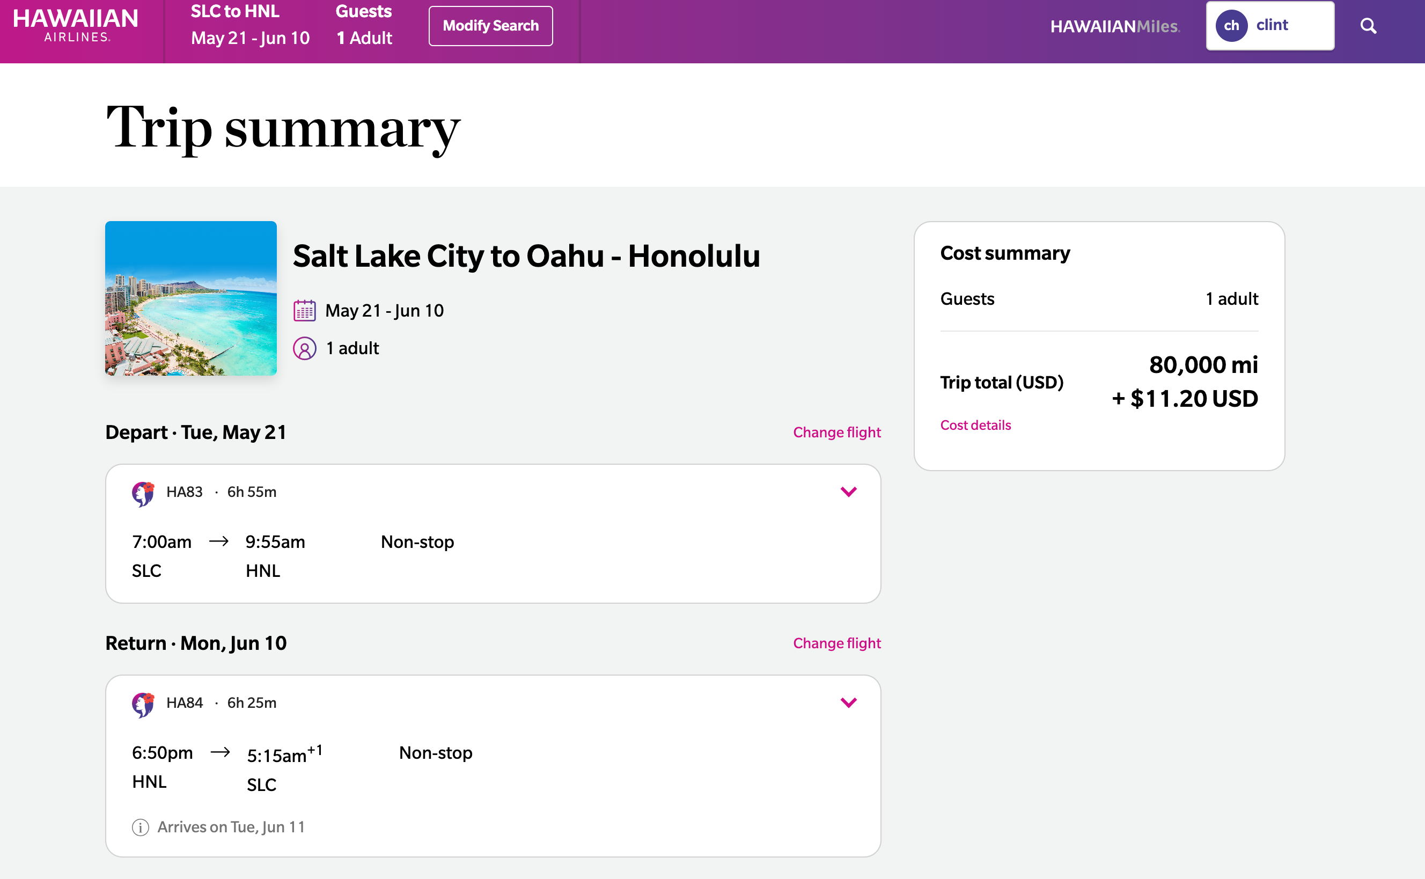1425x879 pixels.
Task: Click the ch avatar circle in the header
Action: click(1231, 25)
